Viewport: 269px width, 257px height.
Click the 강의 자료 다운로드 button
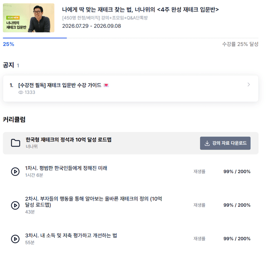tap(225, 143)
